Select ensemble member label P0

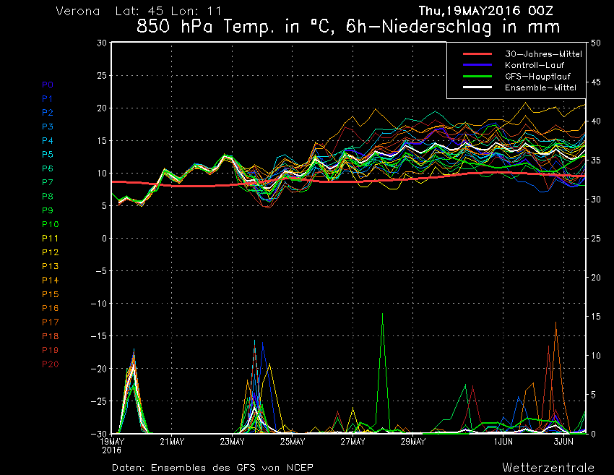click(x=48, y=85)
